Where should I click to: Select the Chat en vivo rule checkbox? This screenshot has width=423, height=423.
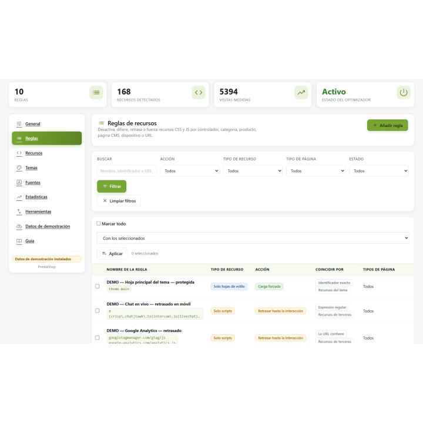coord(98,311)
